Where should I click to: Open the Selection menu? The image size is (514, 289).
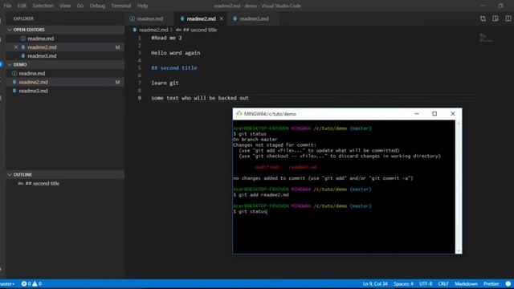click(x=43, y=6)
